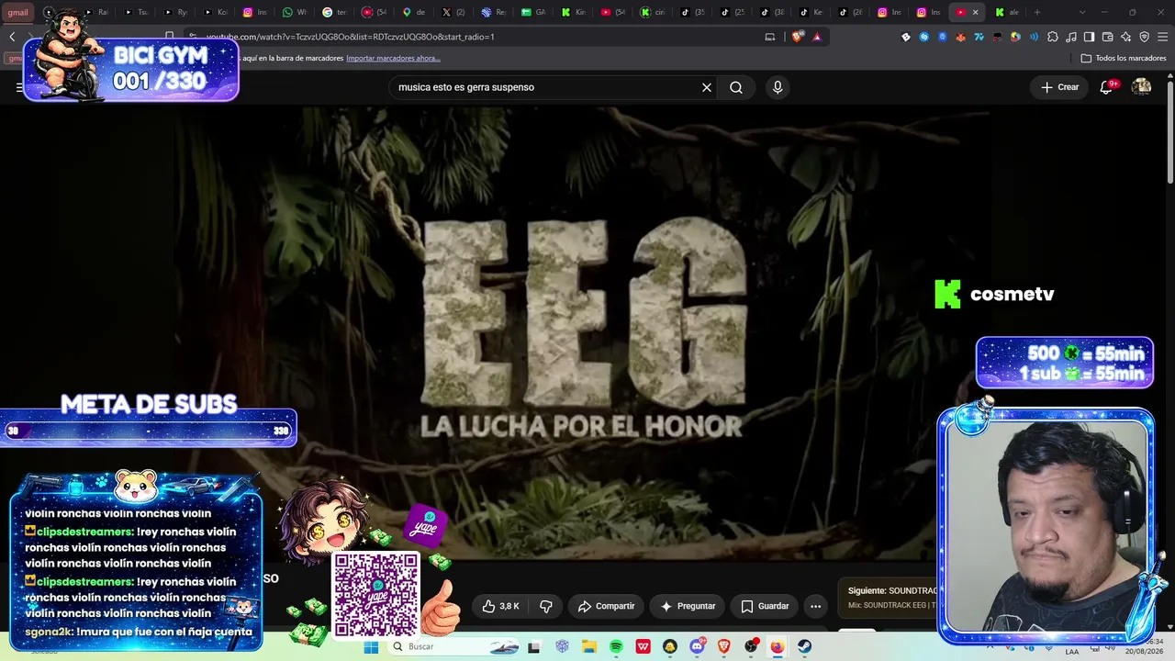Switch to the X (2) browser tab
This screenshot has width=1175, height=661.
[453, 12]
